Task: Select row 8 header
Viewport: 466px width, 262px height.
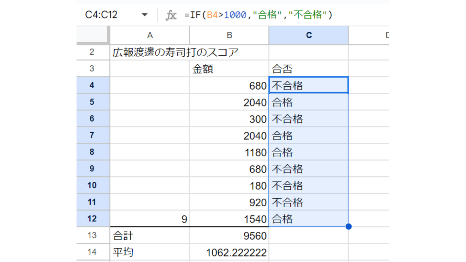Action: (x=93, y=152)
